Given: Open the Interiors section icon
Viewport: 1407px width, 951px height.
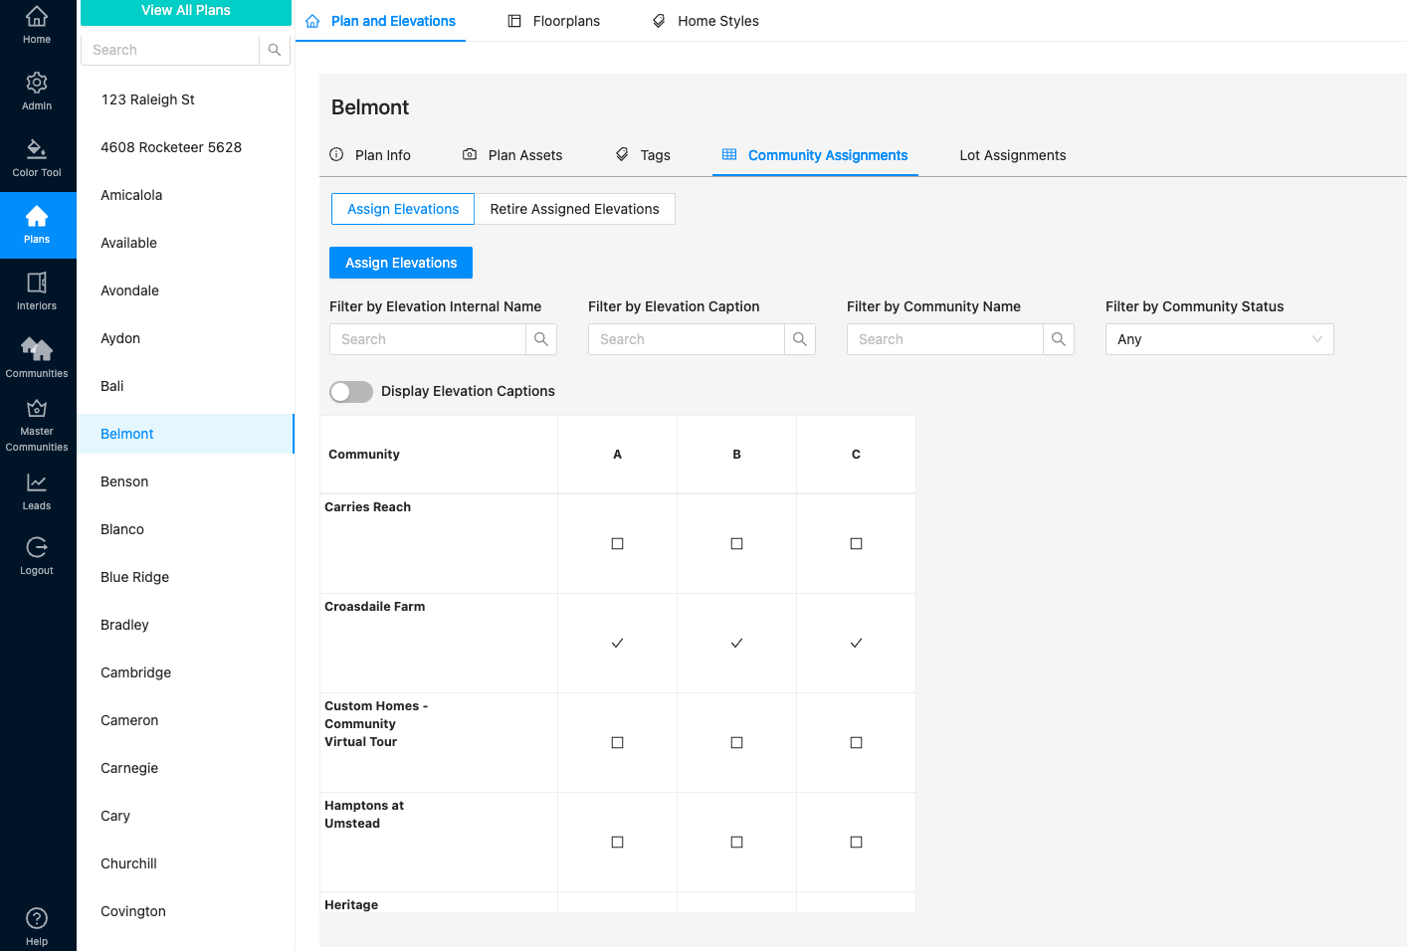Looking at the screenshot, I should [x=37, y=284].
